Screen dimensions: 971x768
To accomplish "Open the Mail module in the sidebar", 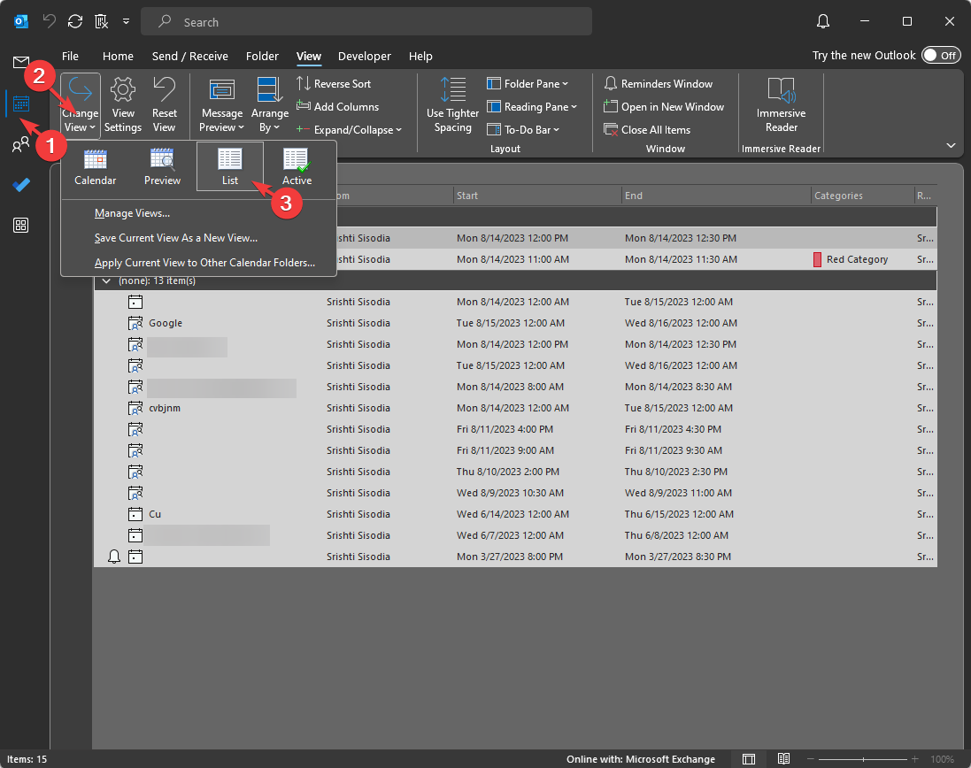I will 20,63.
